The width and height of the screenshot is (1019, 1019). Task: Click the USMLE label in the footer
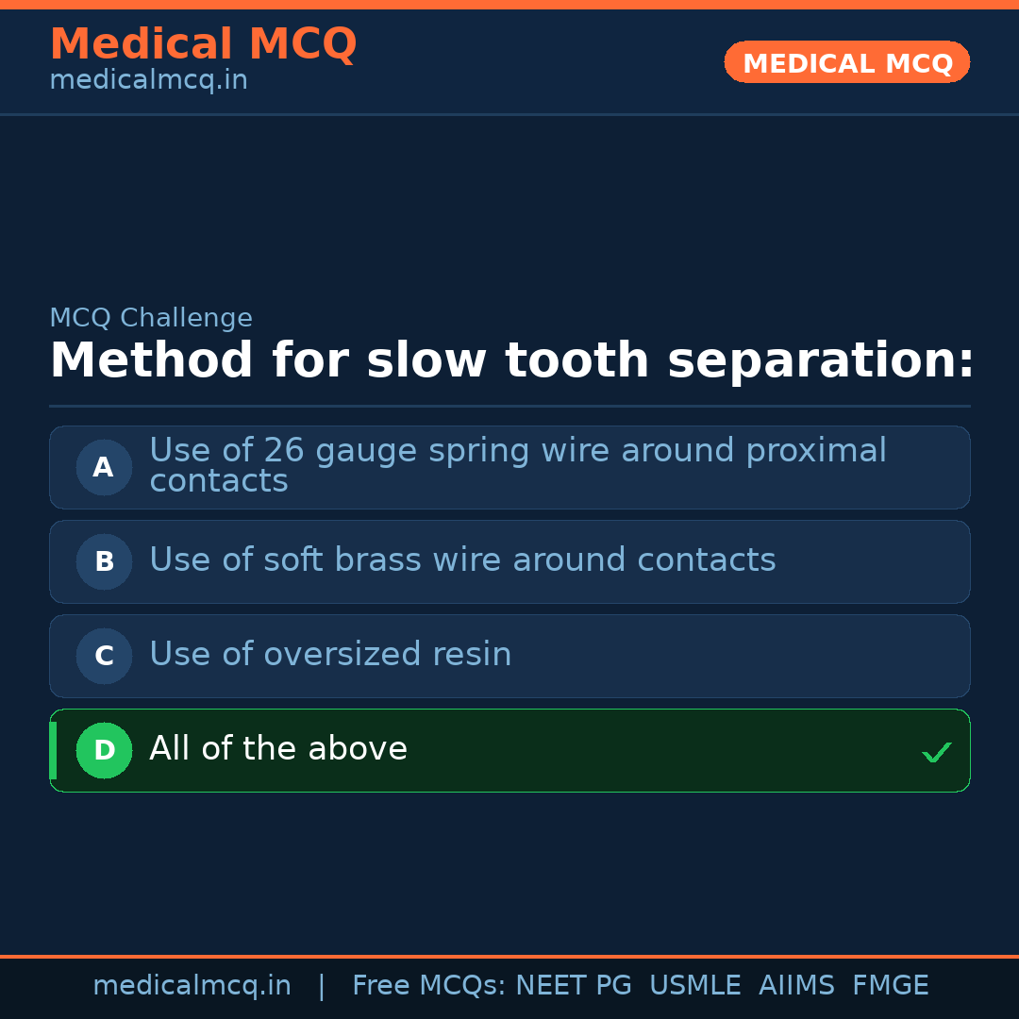point(694,986)
